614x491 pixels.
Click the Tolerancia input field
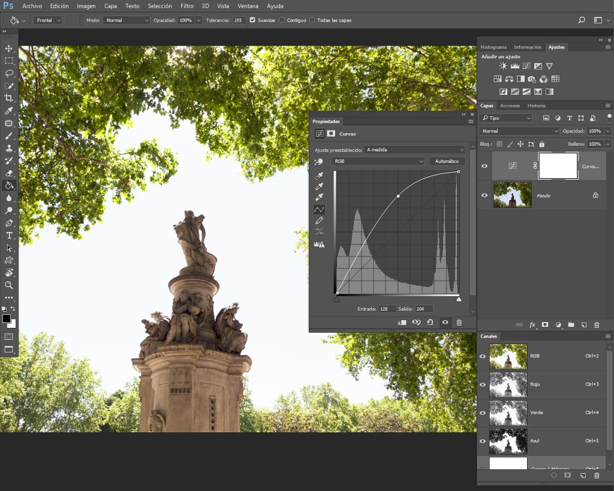(239, 20)
